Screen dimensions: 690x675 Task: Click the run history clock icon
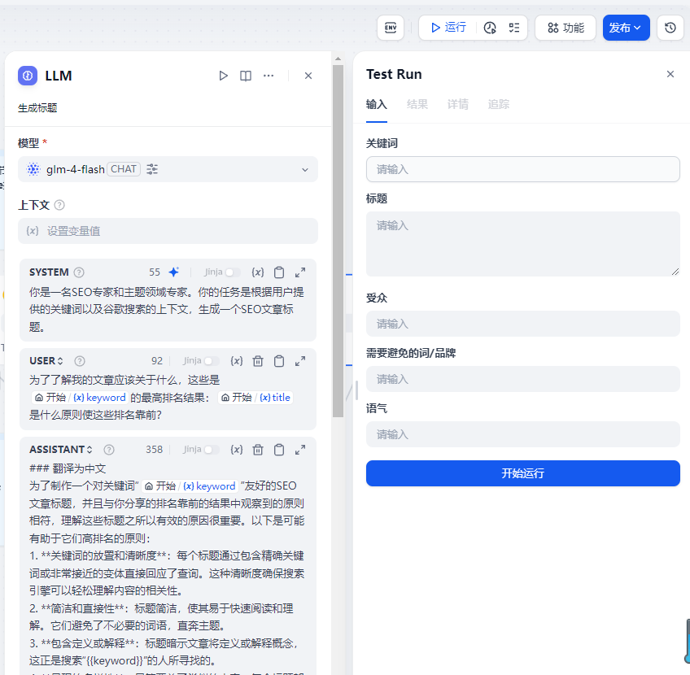click(490, 28)
